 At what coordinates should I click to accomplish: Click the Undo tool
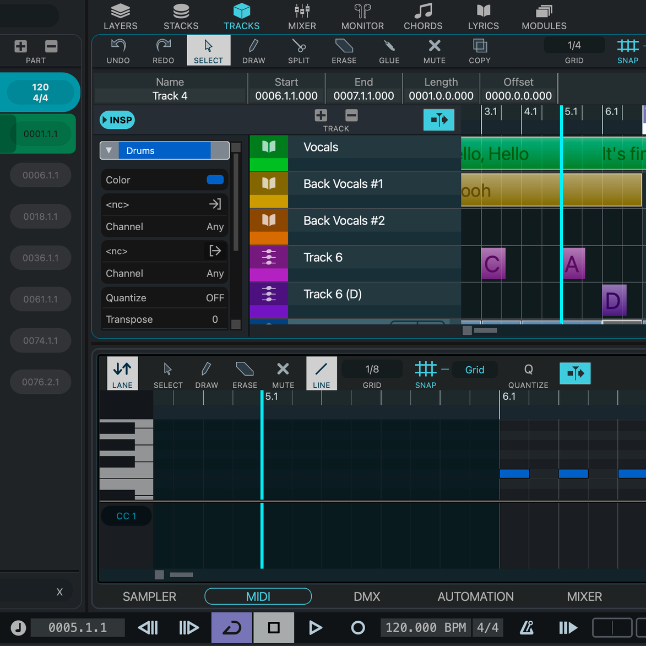click(x=118, y=51)
